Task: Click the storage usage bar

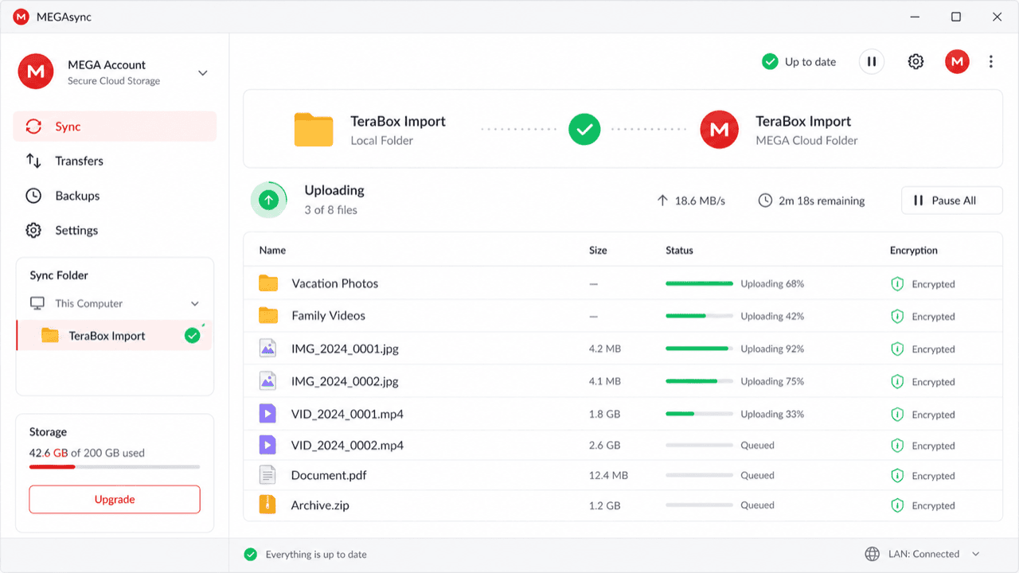Action: click(115, 467)
